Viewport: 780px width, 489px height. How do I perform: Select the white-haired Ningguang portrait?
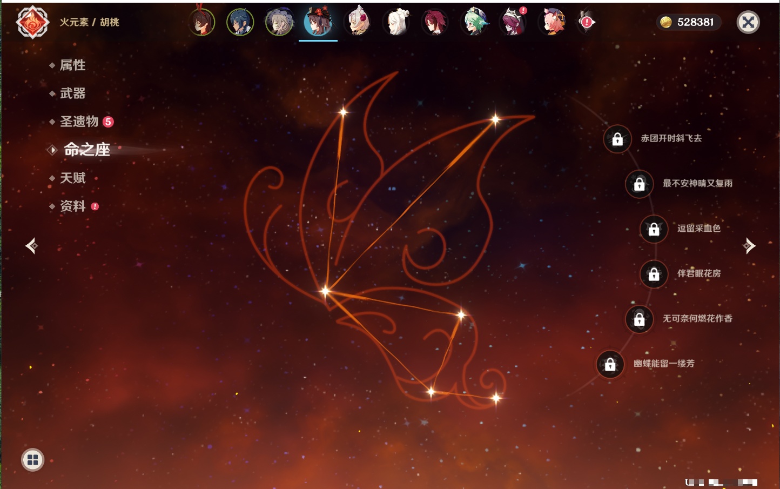pyautogui.click(x=396, y=23)
